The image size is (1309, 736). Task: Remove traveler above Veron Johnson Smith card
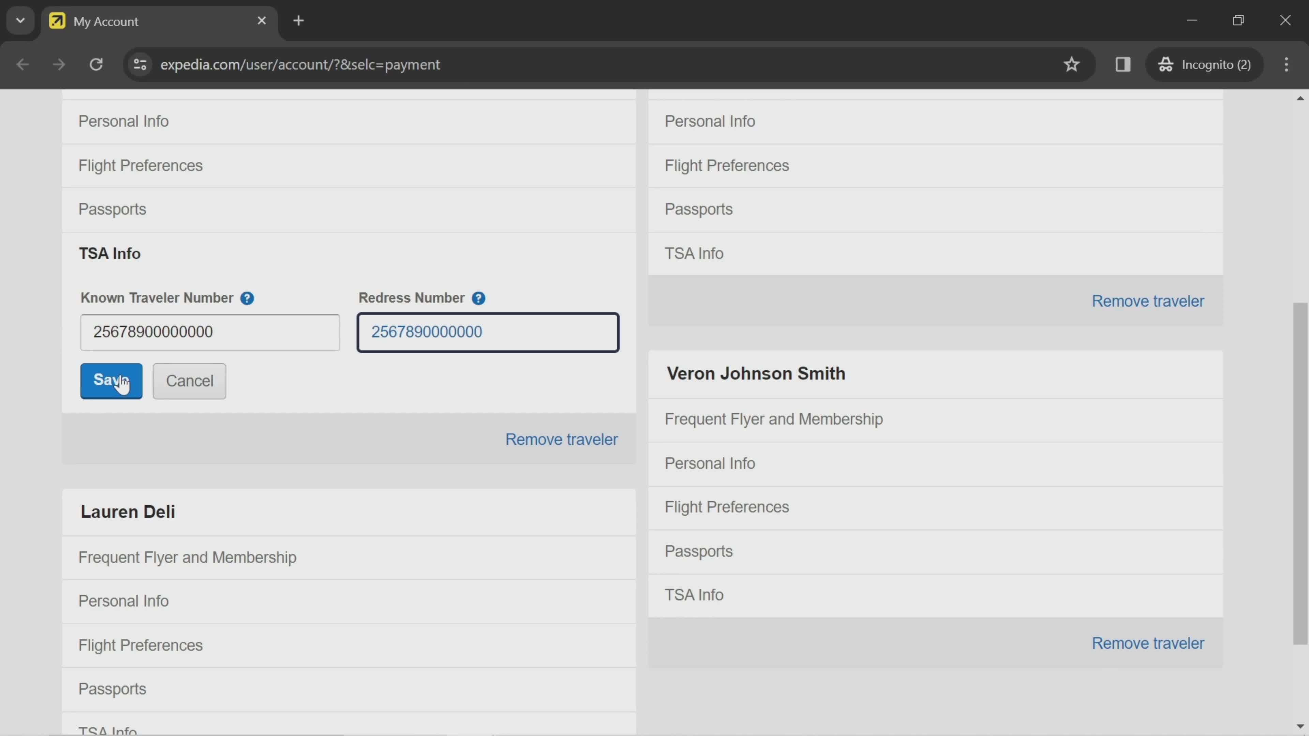click(1148, 301)
